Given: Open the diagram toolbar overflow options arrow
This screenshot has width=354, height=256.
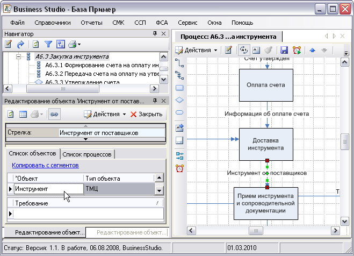Looking at the screenshot, I should pos(346,53).
